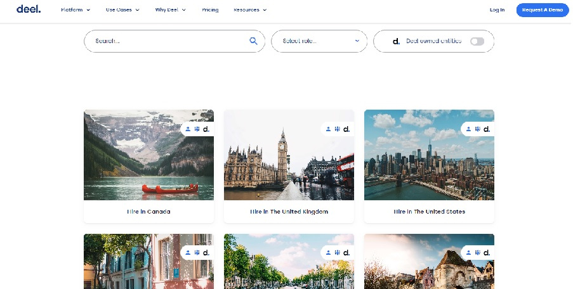The height and width of the screenshot is (289, 573).
Task: Click the person icon on United States card
Action: [468, 129]
